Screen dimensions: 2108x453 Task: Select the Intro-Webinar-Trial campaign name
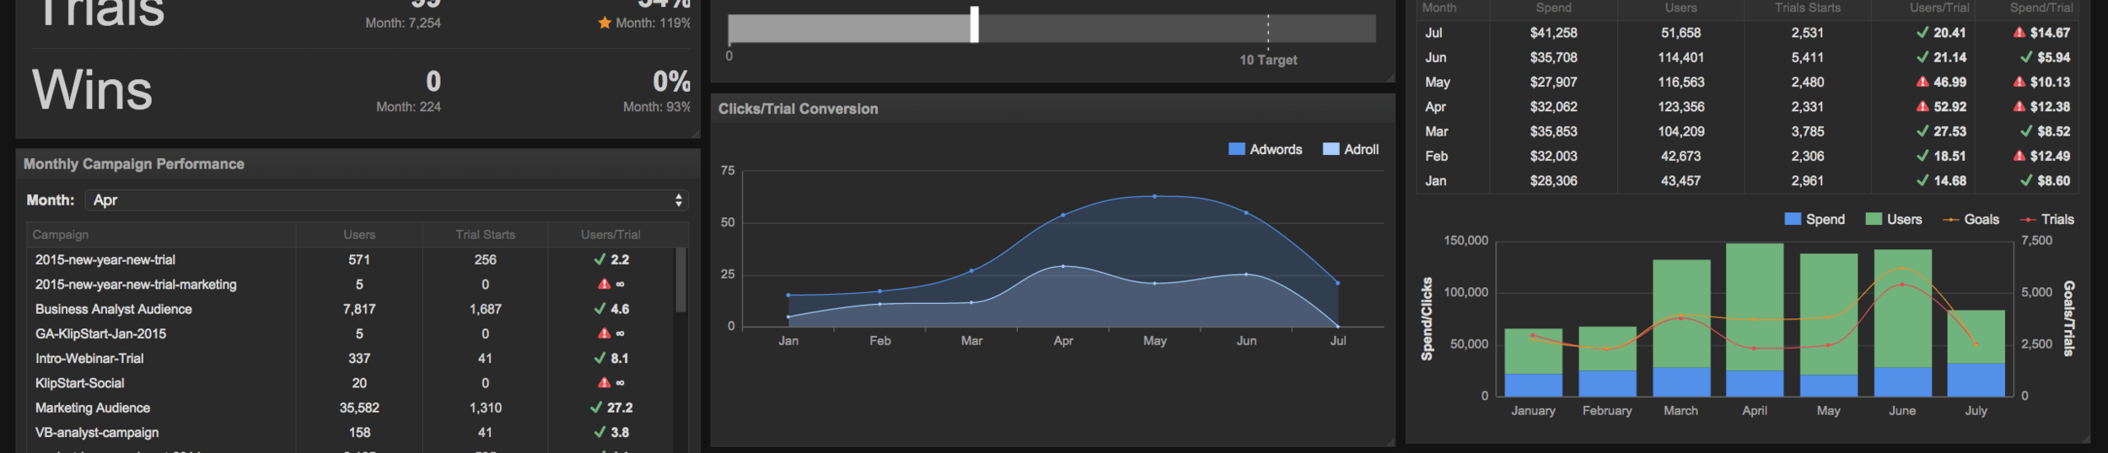(89, 358)
